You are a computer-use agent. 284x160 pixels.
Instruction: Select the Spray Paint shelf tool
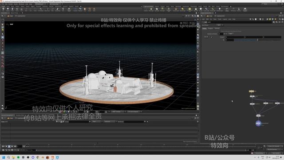(x=58, y=9)
